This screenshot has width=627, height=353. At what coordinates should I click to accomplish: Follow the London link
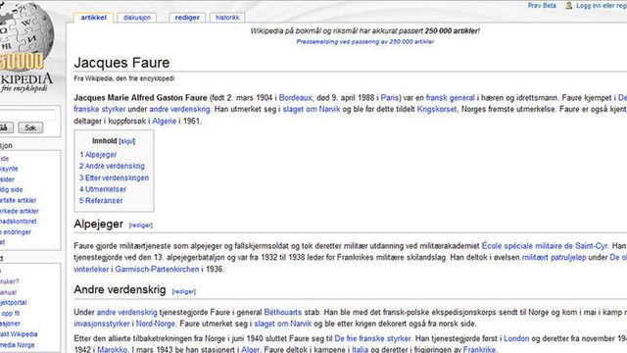[516, 338]
